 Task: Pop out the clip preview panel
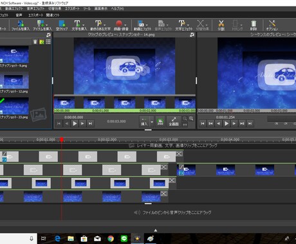click(192, 35)
